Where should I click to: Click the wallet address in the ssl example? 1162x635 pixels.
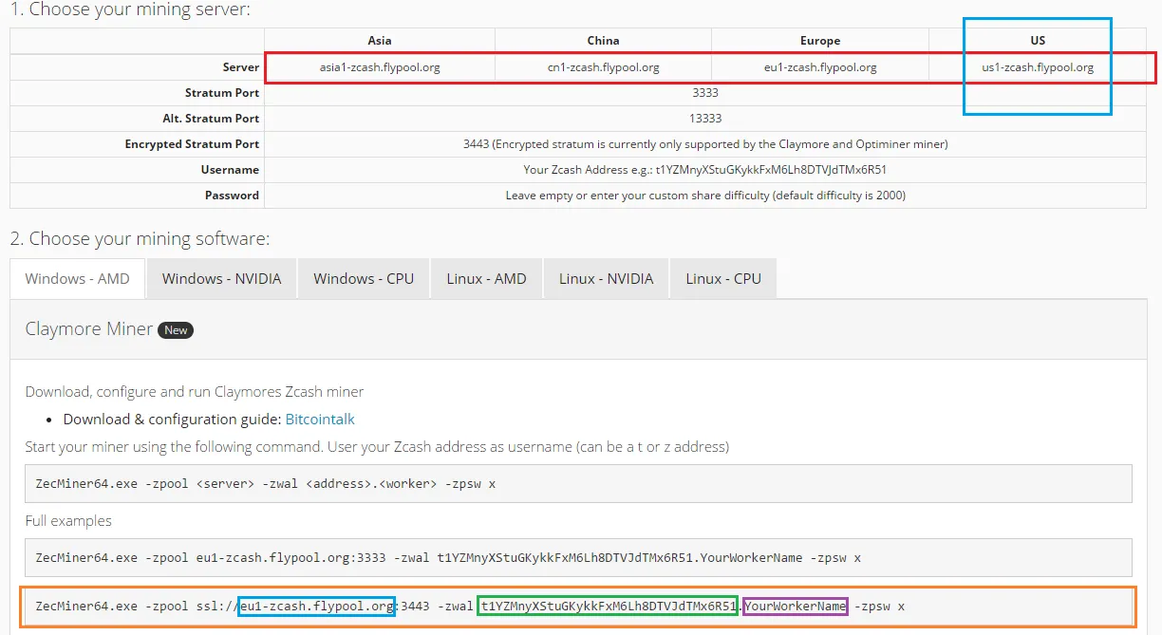[x=609, y=607]
